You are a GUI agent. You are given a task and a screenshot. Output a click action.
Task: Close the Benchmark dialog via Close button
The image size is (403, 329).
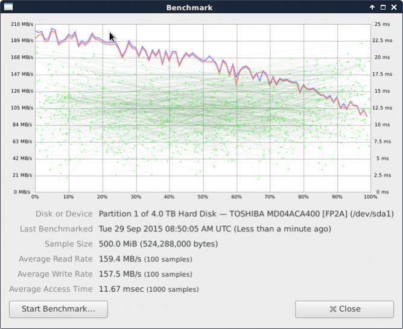click(x=344, y=309)
